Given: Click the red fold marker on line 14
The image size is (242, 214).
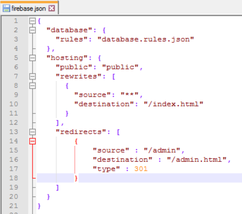Looking at the screenshot, I should click(32, 141).
